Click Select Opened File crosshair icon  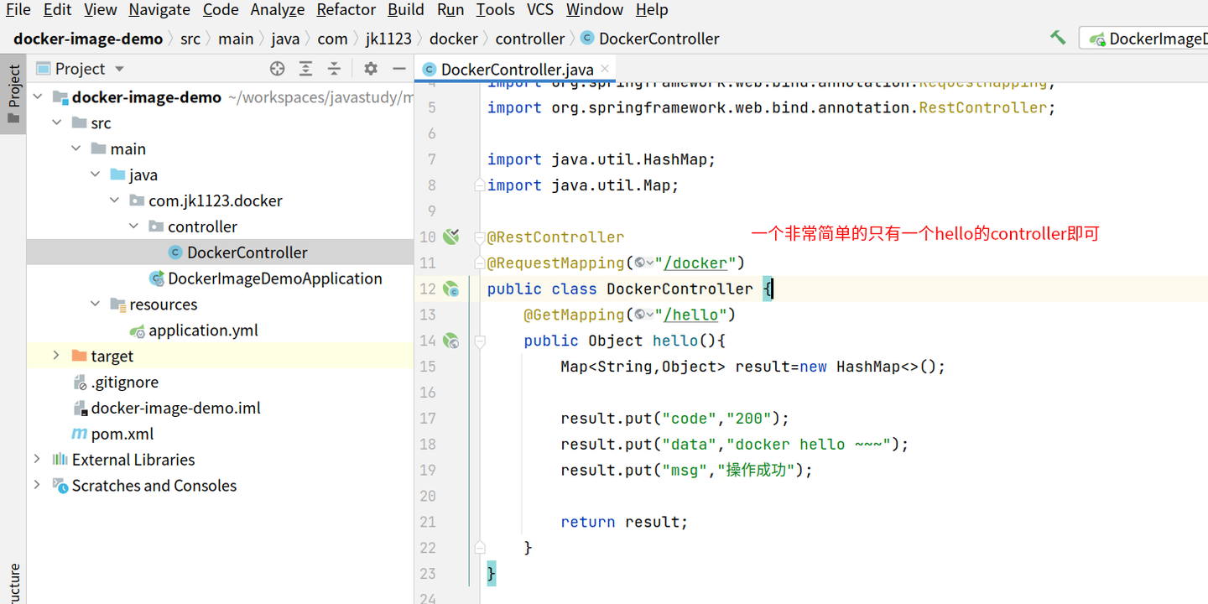[x=277, y=69]
